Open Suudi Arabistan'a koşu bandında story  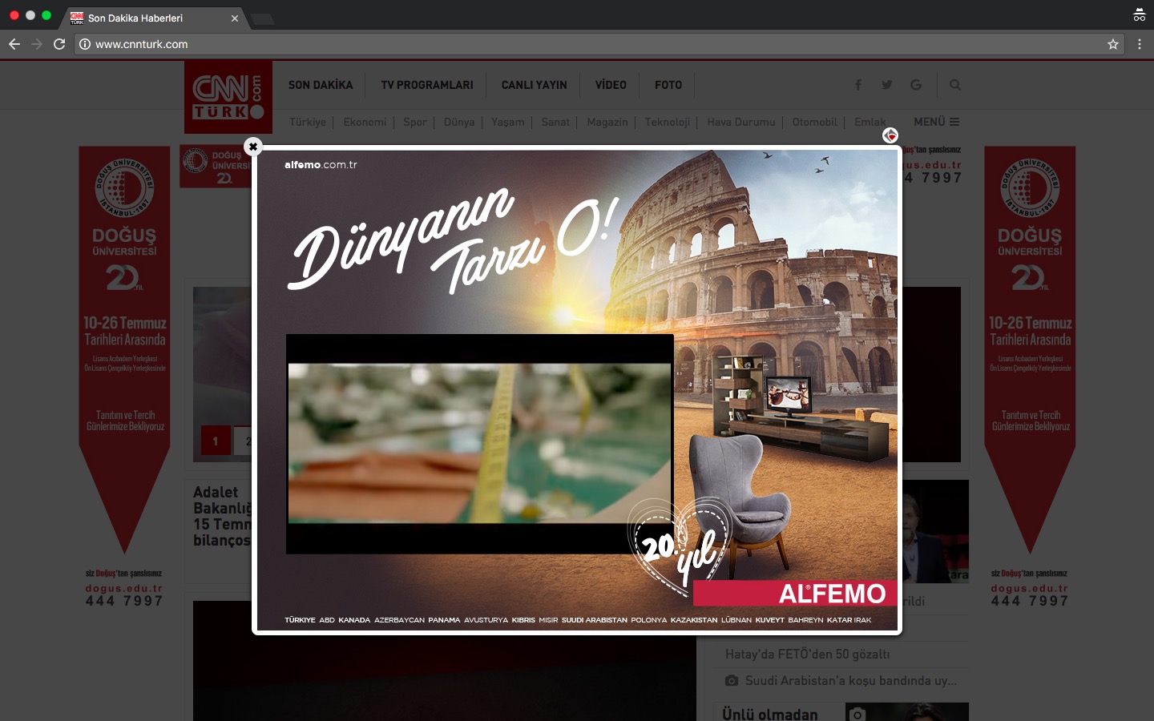pyautogui.click(x=851, y=681)
